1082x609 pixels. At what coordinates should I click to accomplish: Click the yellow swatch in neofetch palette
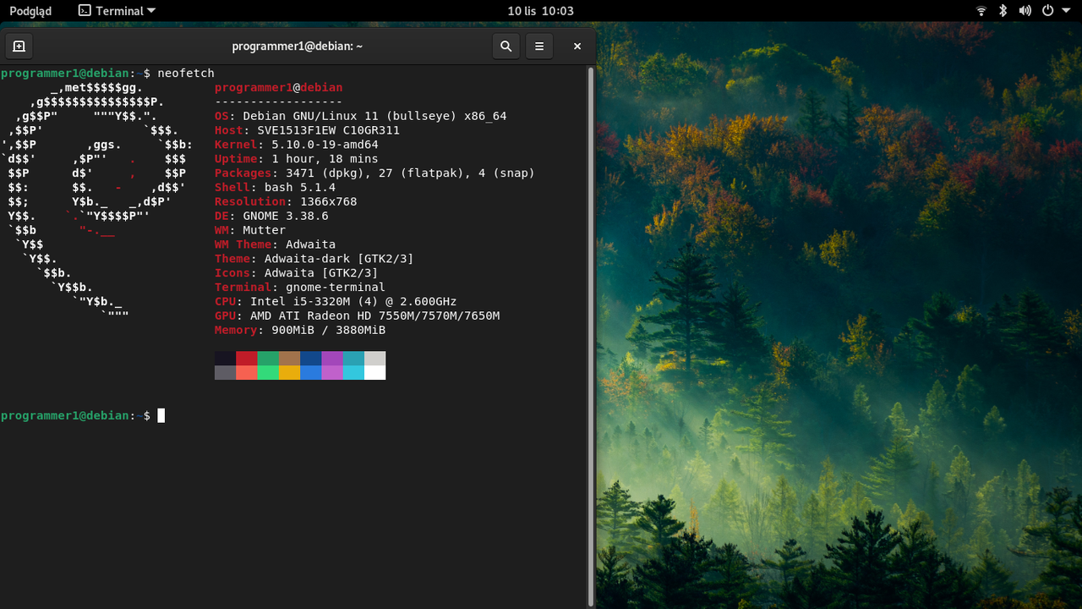(x=289, y=372)
